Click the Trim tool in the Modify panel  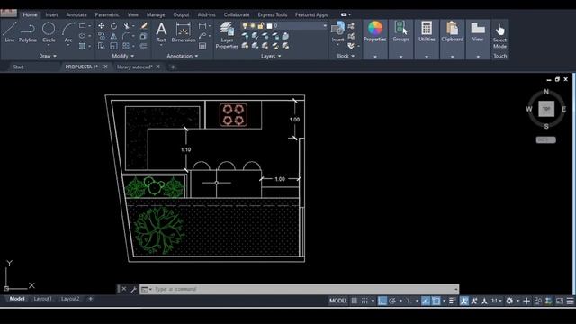126,26
